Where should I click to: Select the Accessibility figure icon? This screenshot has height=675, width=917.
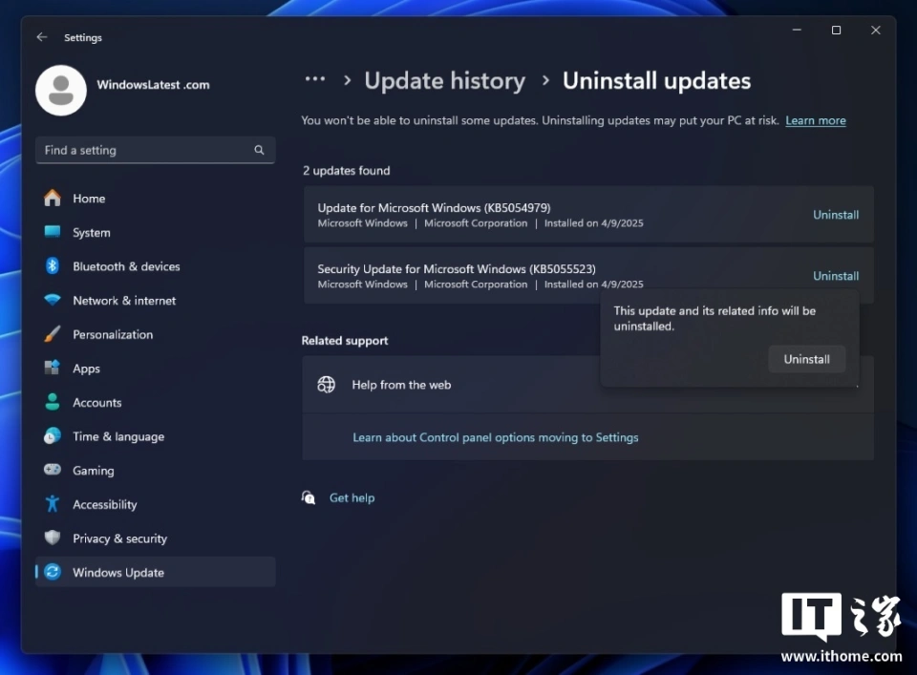point(53,504)
